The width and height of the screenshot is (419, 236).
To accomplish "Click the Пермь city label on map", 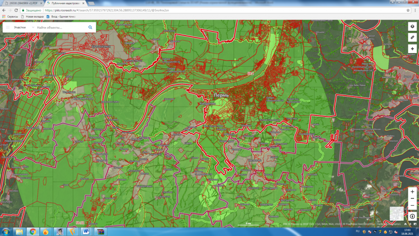I will coord(221,95).
